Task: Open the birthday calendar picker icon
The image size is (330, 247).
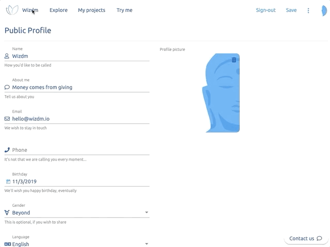Action: point(8,182)
